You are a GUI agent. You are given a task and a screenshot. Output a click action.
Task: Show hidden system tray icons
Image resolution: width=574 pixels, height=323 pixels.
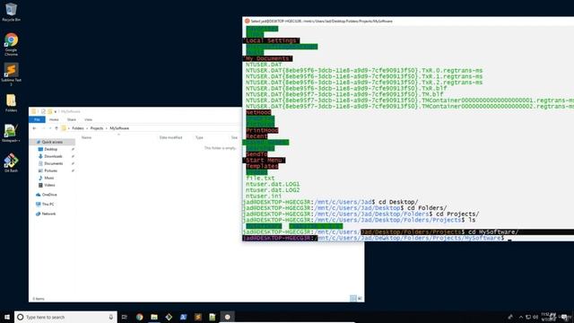point(521,317)
